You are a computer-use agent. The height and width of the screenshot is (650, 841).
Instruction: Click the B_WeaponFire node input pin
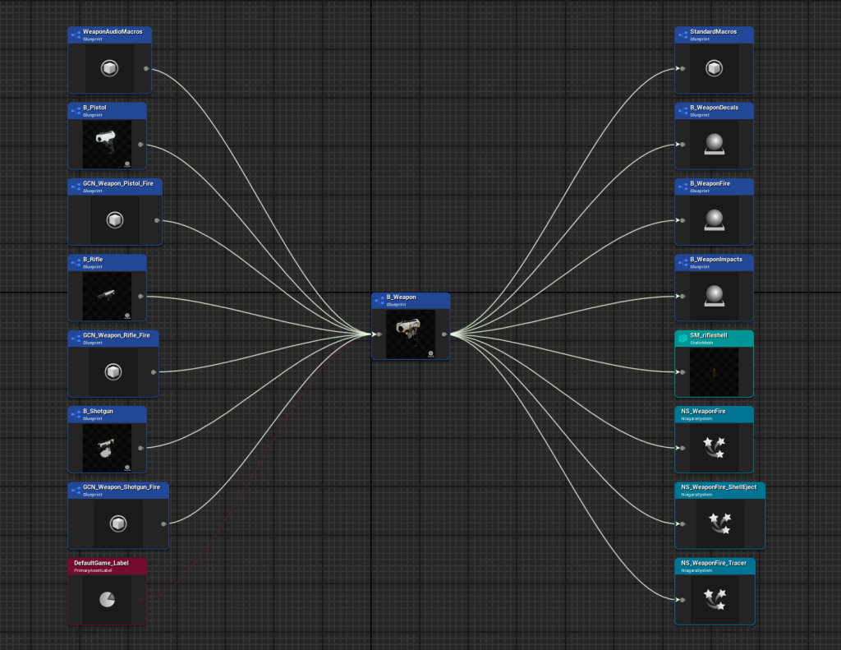point(681,220)
